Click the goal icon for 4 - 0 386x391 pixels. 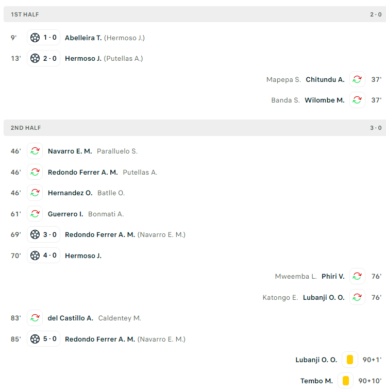[x=35, y=256]
